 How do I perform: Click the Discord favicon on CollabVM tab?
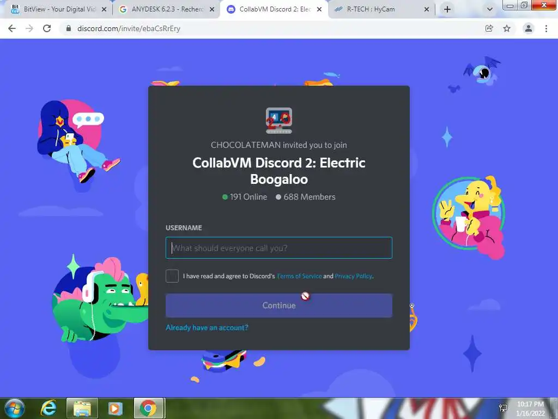pyautogui.click(x=231, y=9)
